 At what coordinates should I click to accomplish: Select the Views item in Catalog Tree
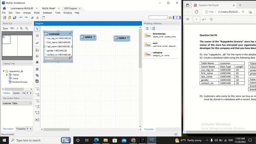click(15, 78)
